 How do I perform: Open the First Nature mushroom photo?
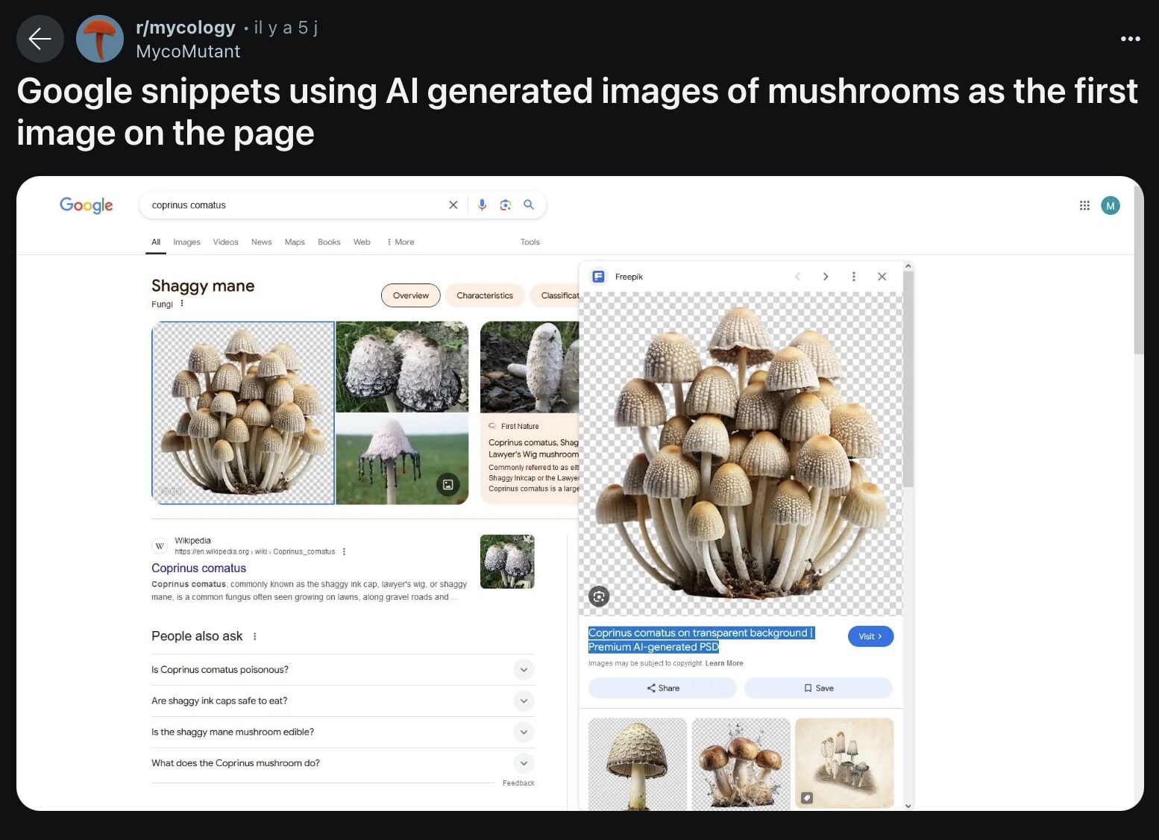click(530, 367)
